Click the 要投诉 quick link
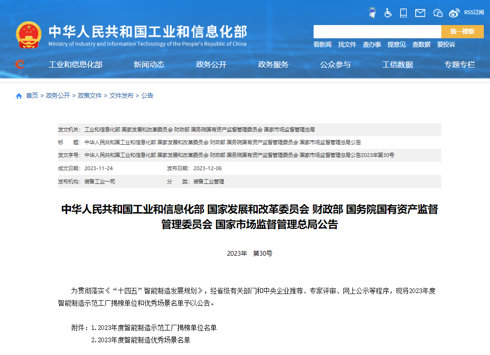 point(446,44)
